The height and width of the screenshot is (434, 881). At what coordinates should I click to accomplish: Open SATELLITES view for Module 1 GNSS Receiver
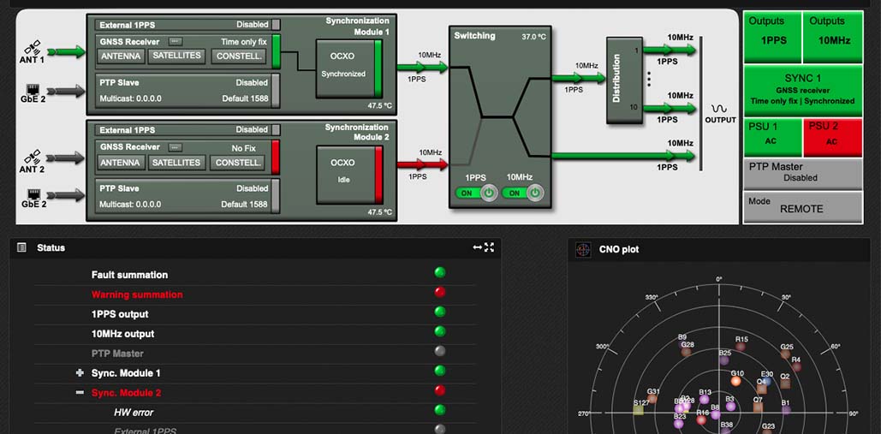176,56
